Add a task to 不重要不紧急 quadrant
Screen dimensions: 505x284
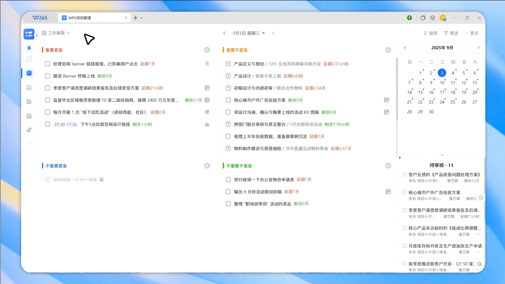point(388,166)
